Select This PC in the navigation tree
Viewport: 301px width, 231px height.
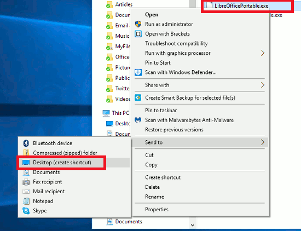click(x=120, y=113)
